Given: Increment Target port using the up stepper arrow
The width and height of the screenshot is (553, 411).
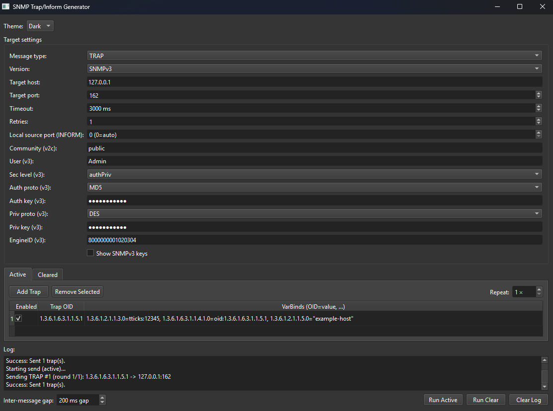Looking at the screenshot, I should [538, 93].
